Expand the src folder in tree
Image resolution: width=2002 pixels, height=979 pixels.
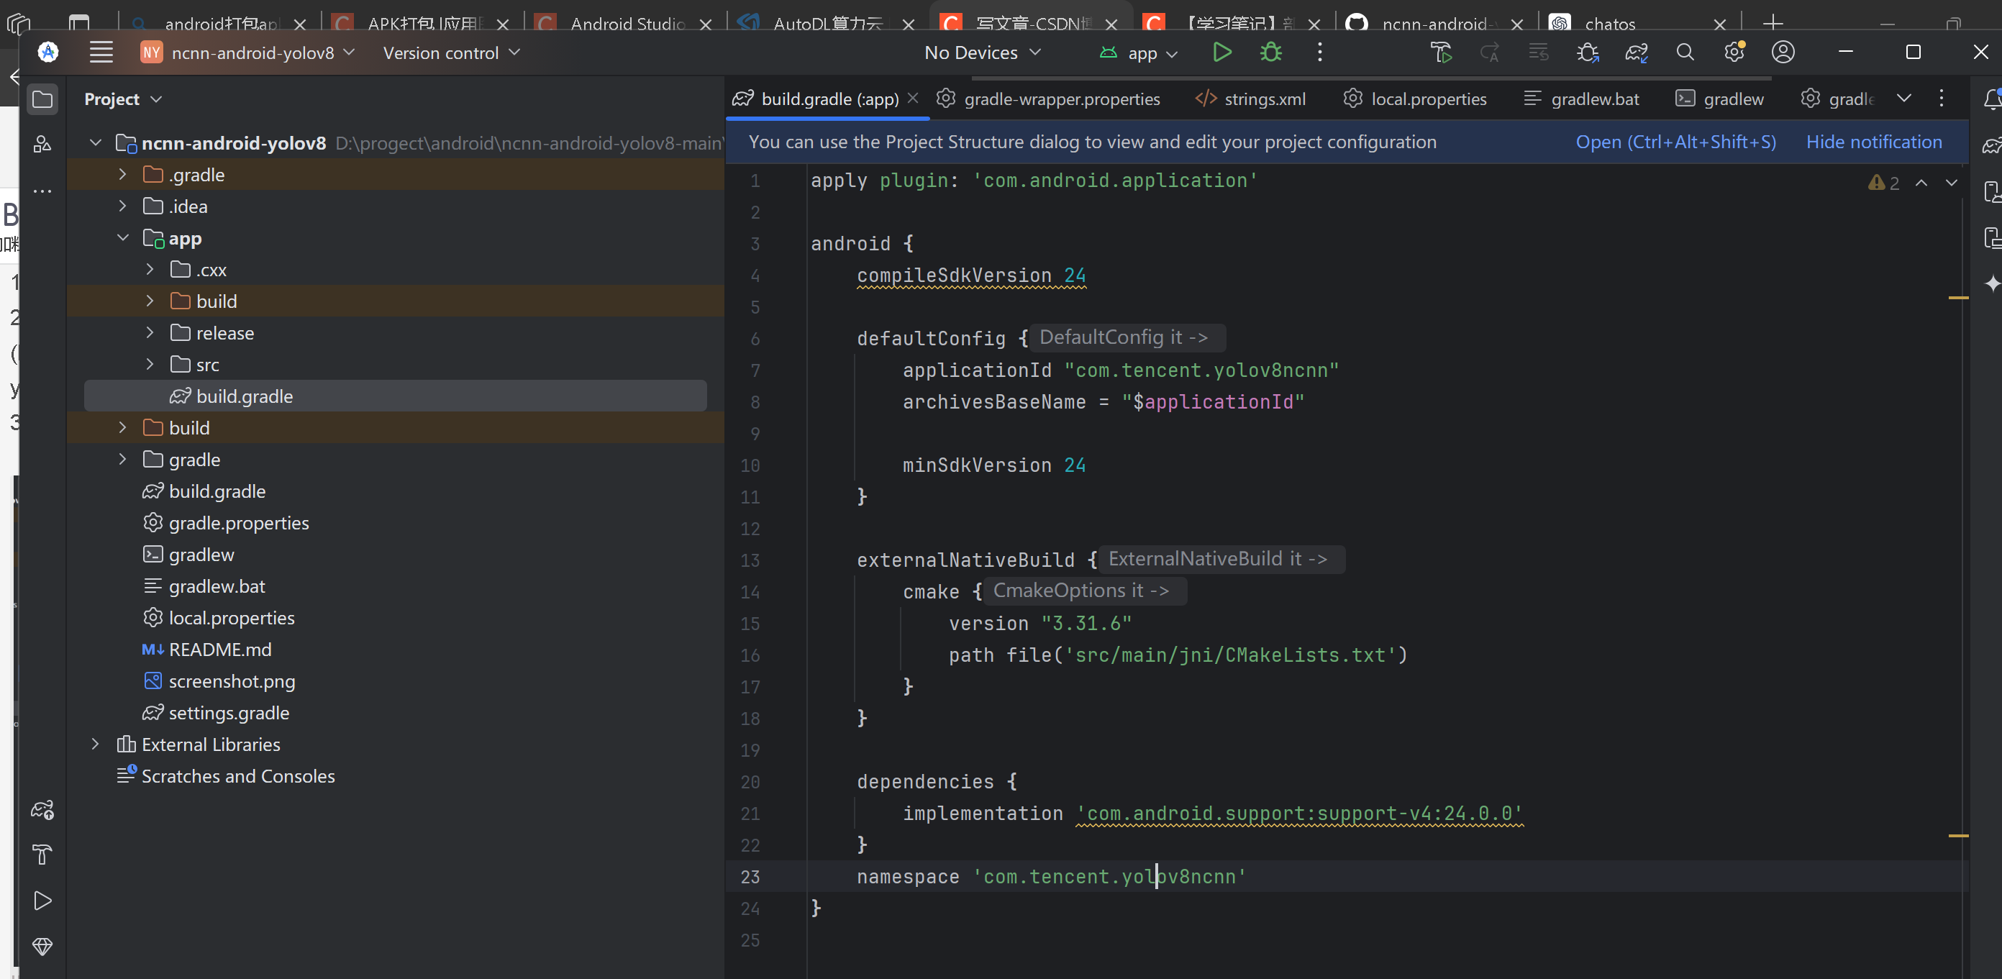tap(150, 365)
